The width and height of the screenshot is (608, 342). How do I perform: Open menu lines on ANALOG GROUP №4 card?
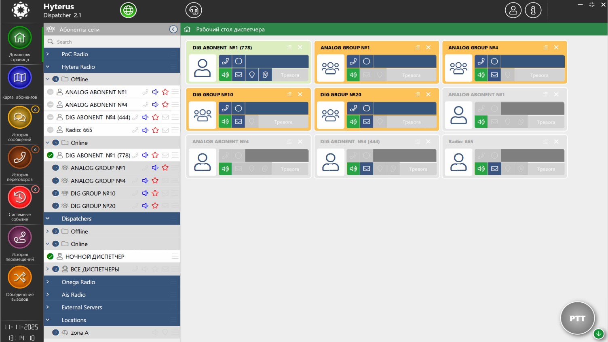pyautogui.click(x=545, y=47)
